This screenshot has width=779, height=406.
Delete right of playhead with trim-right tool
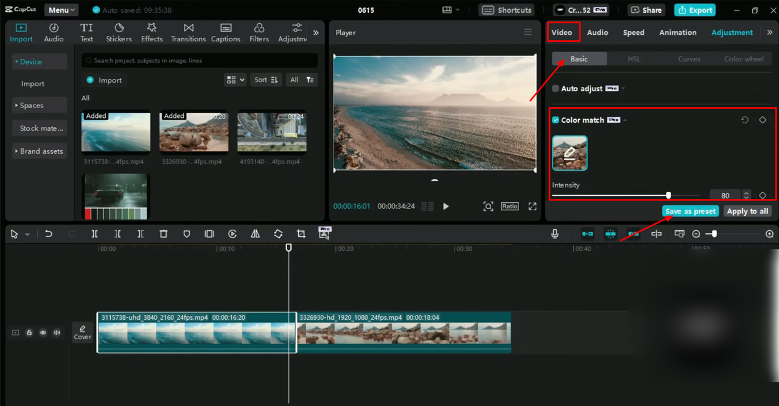(141, 234)
